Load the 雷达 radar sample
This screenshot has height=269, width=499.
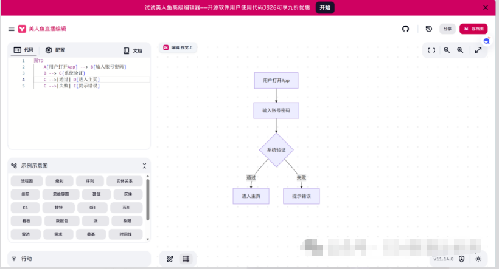(x=26, y=234)
